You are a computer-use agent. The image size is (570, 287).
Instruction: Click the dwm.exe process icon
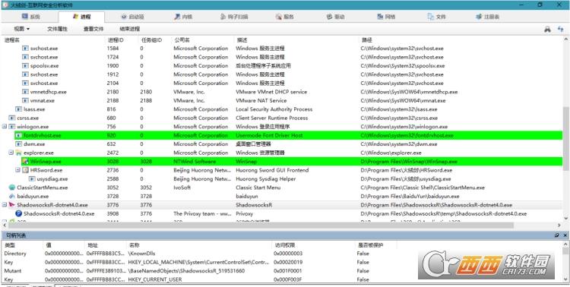18,144
